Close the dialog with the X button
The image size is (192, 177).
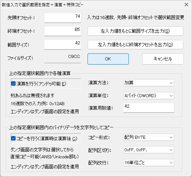186,5
